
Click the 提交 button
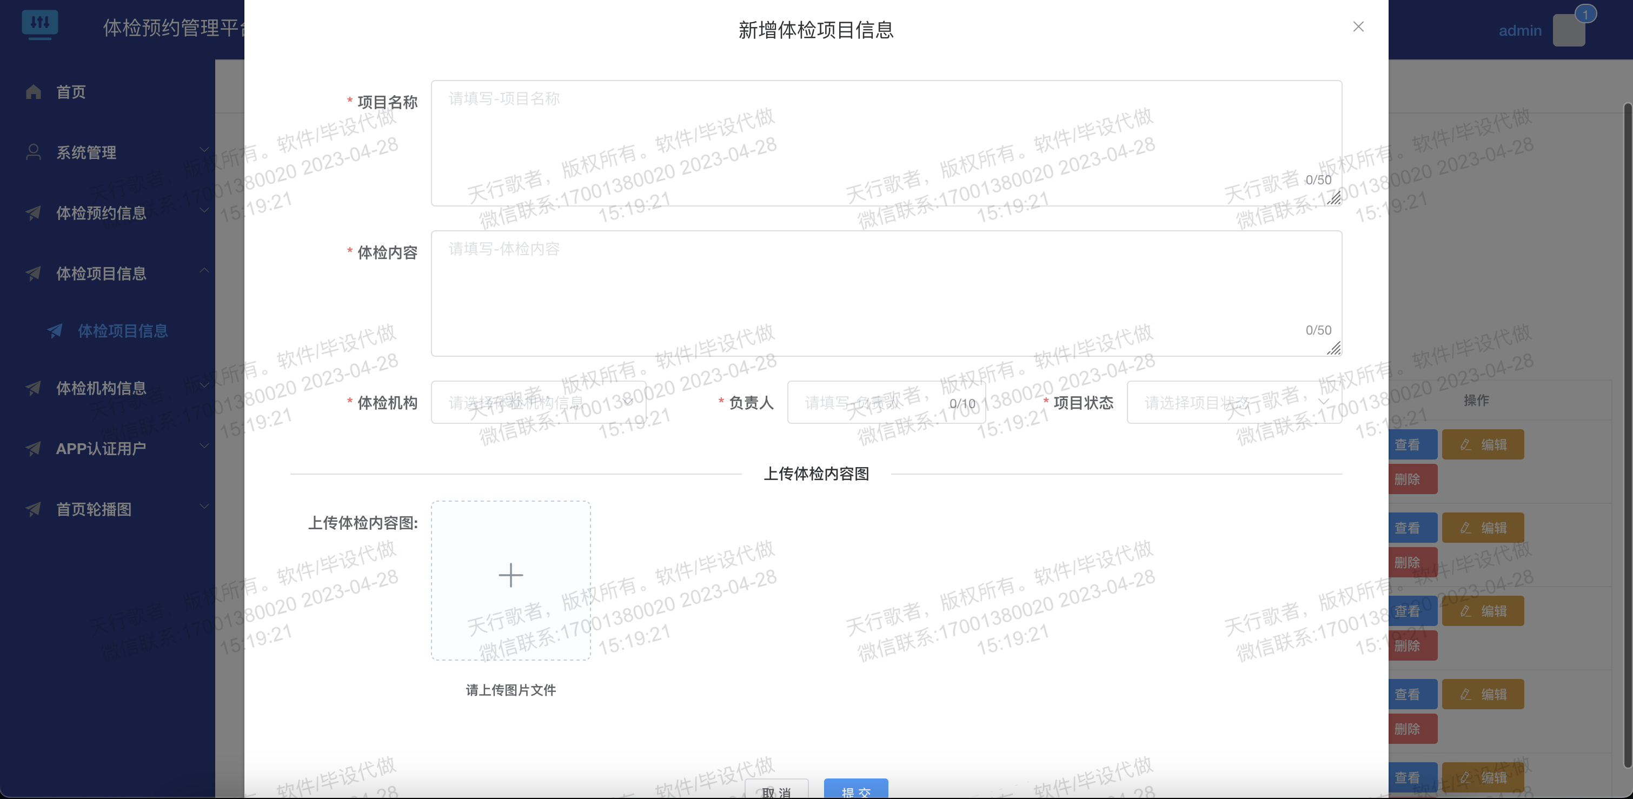855,790
